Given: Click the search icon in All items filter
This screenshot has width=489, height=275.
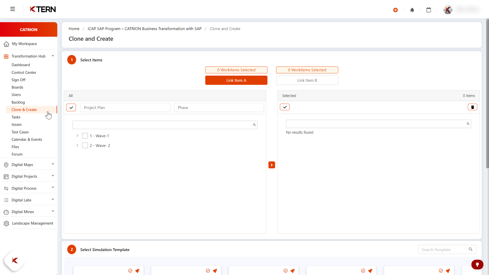Looking at the screenshot, I should pos(254,125).
